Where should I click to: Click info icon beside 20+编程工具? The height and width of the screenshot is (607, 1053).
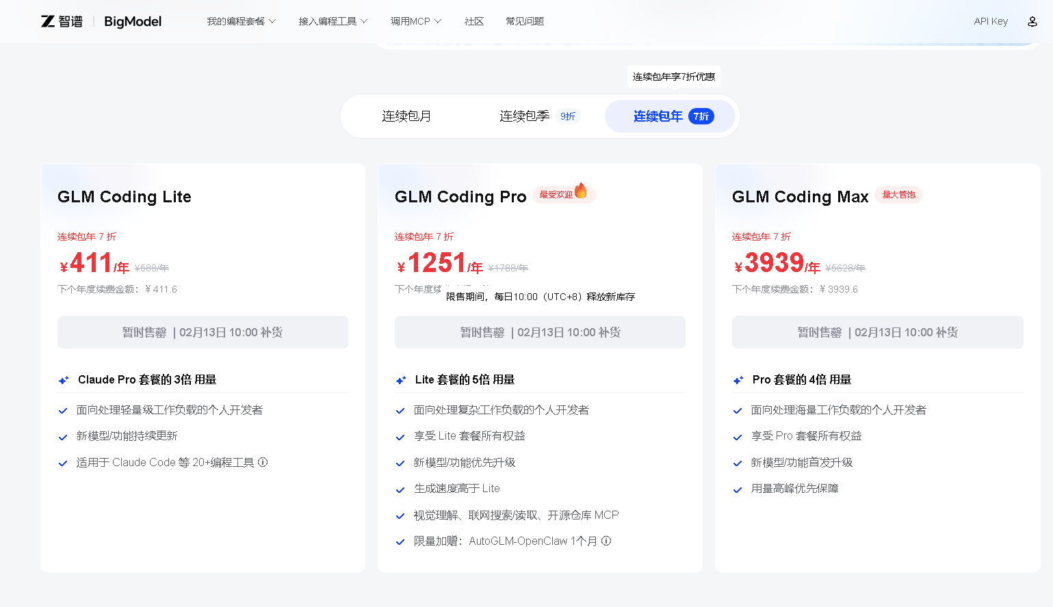pyautogui.click(x=263, y=462)
